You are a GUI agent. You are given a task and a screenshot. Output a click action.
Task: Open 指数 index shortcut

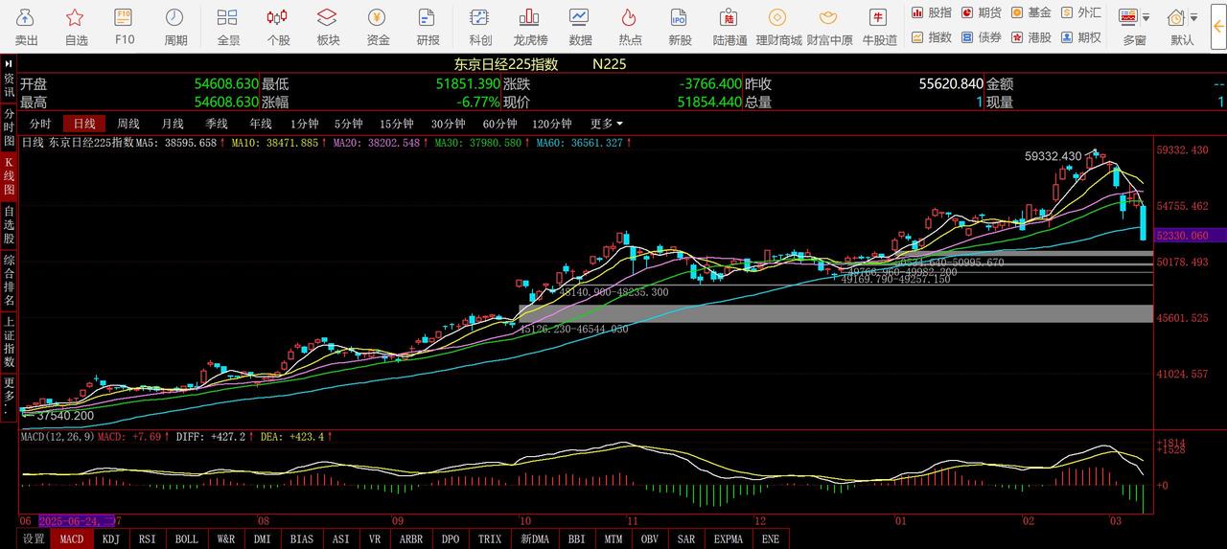pyautogui.click(x=931, y=37)
